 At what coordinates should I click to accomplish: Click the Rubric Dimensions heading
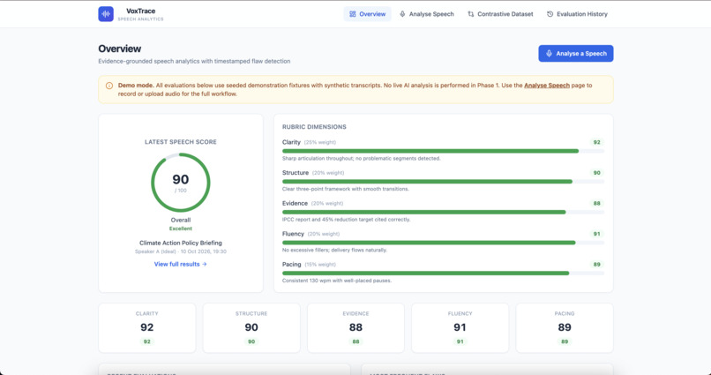(314, 127)
